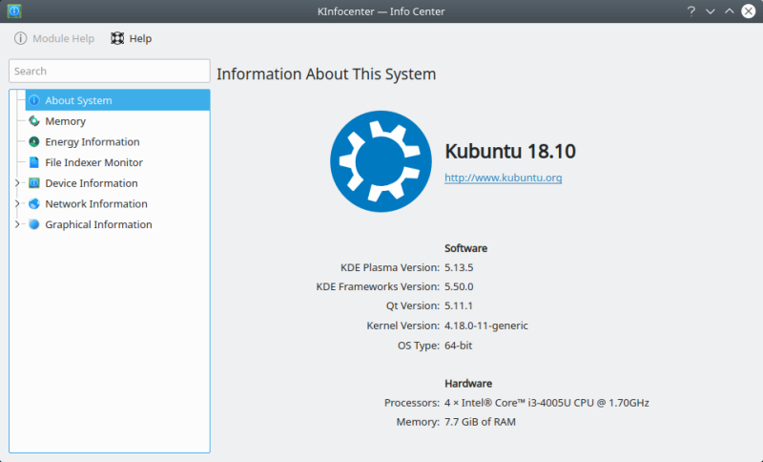The height and width of the screenshot is (462, 763).
Task: Open Energy Information module
Action: coord(93,142)
